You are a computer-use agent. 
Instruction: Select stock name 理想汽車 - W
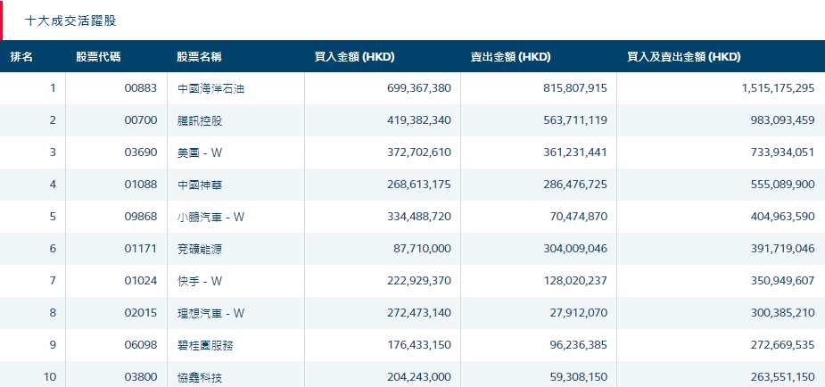click(x=211, y=313)
